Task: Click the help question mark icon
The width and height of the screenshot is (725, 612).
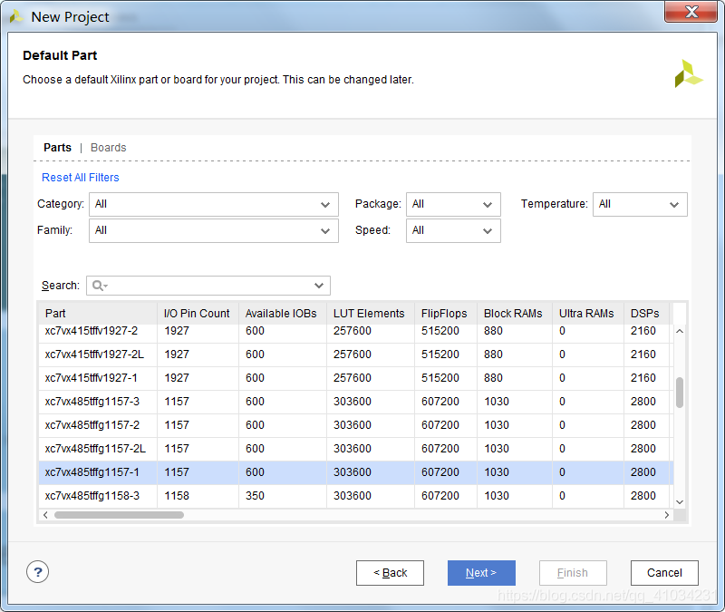Action: click(x=37, y=572)
